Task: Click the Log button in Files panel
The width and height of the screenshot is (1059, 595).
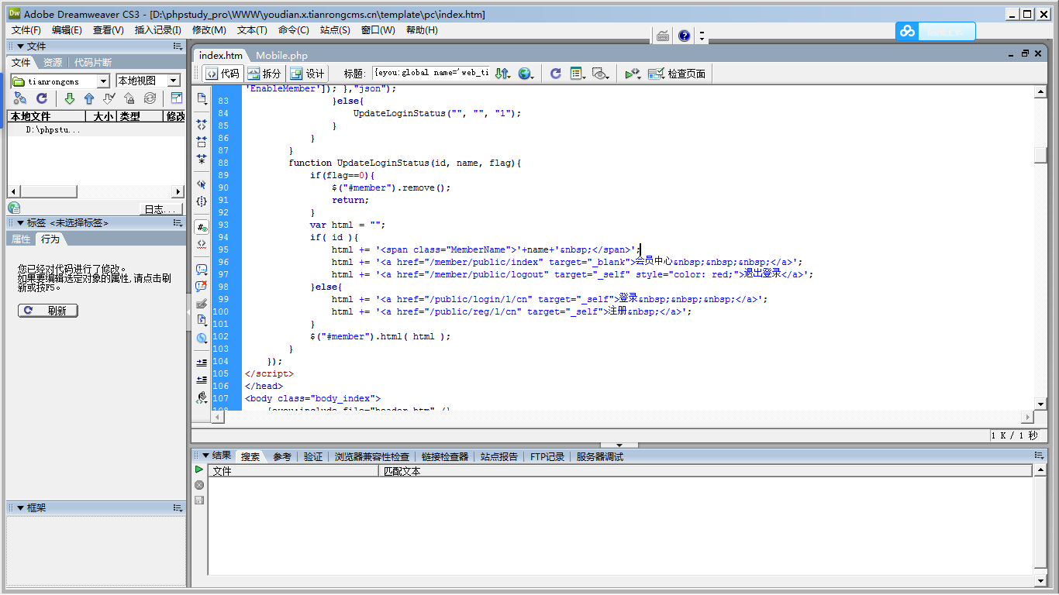Action: (x=161, y=210)
